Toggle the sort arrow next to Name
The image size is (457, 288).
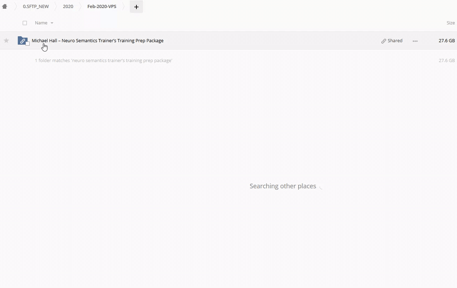52,23
